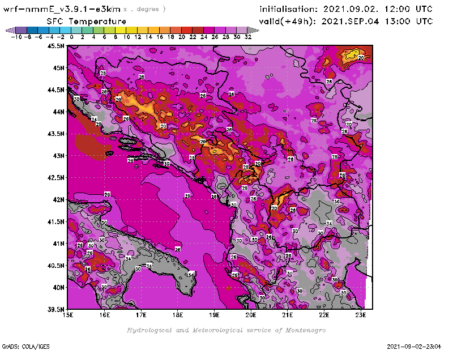The image size is (453, 350).
Task: Click the '14' value on the legend
Action: pos(148,37)
